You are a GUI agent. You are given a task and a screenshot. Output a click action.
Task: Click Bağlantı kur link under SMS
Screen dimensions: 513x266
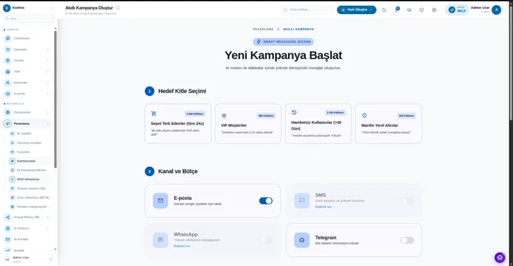coord(324,207)
